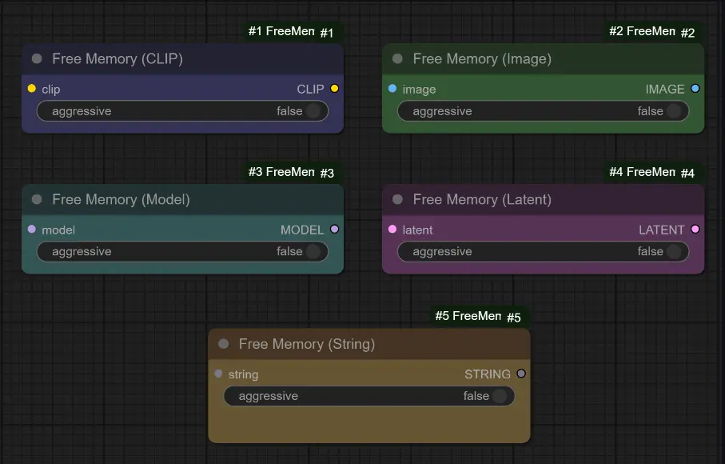
Task: Click the 'clip' input label
Action: pos(51,90)
